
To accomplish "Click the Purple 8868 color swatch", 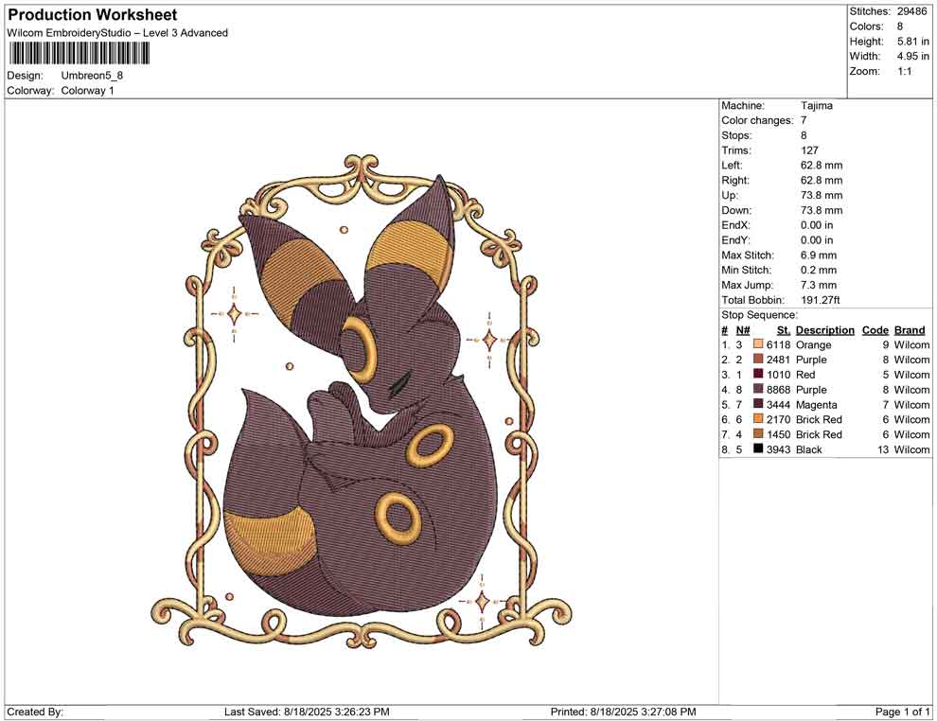I will pos(758,390).
